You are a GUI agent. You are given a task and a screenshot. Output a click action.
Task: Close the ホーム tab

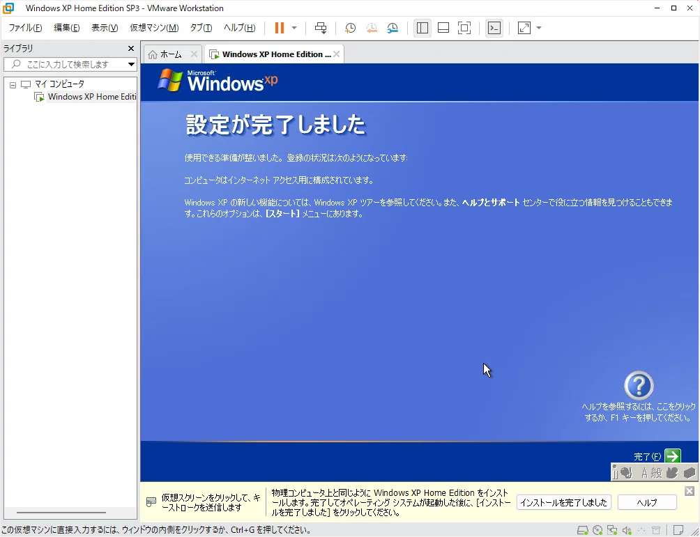194,54
